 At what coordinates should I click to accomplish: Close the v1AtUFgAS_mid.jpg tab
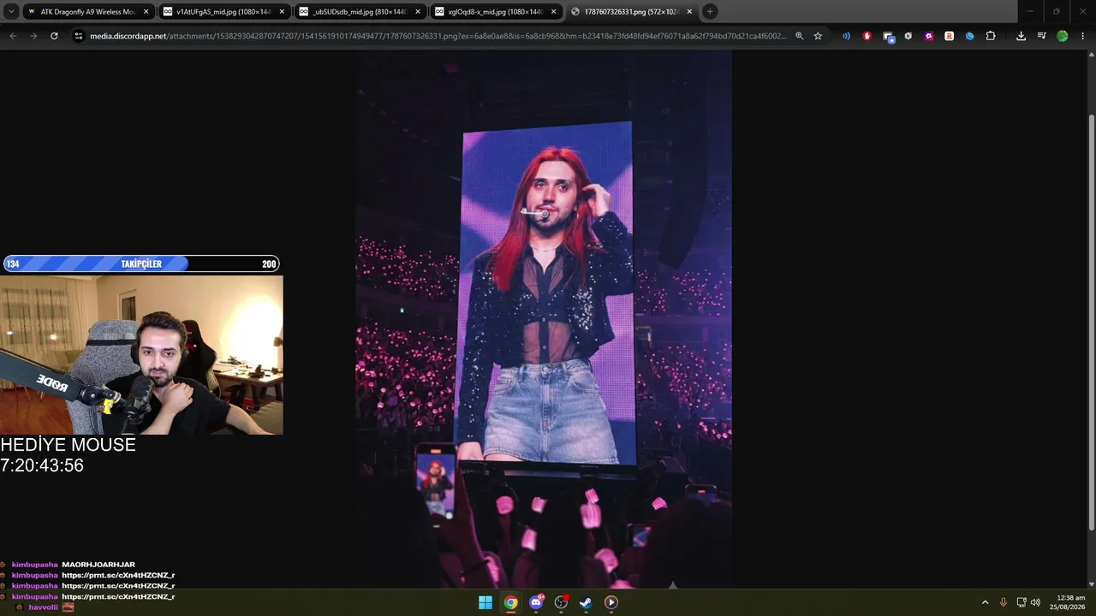[x=282, y=12]
